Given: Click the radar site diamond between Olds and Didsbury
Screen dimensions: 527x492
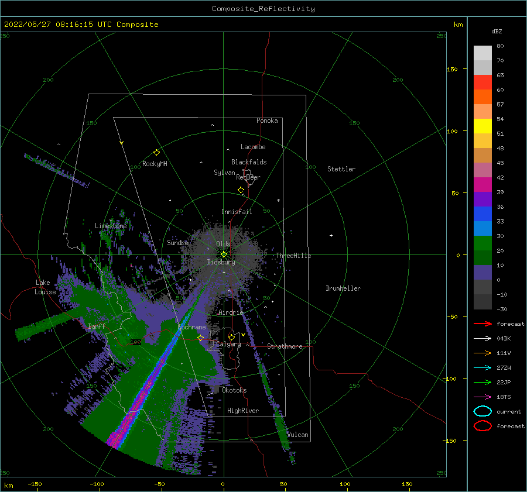Looking at the screenshot, I should 224,254.
